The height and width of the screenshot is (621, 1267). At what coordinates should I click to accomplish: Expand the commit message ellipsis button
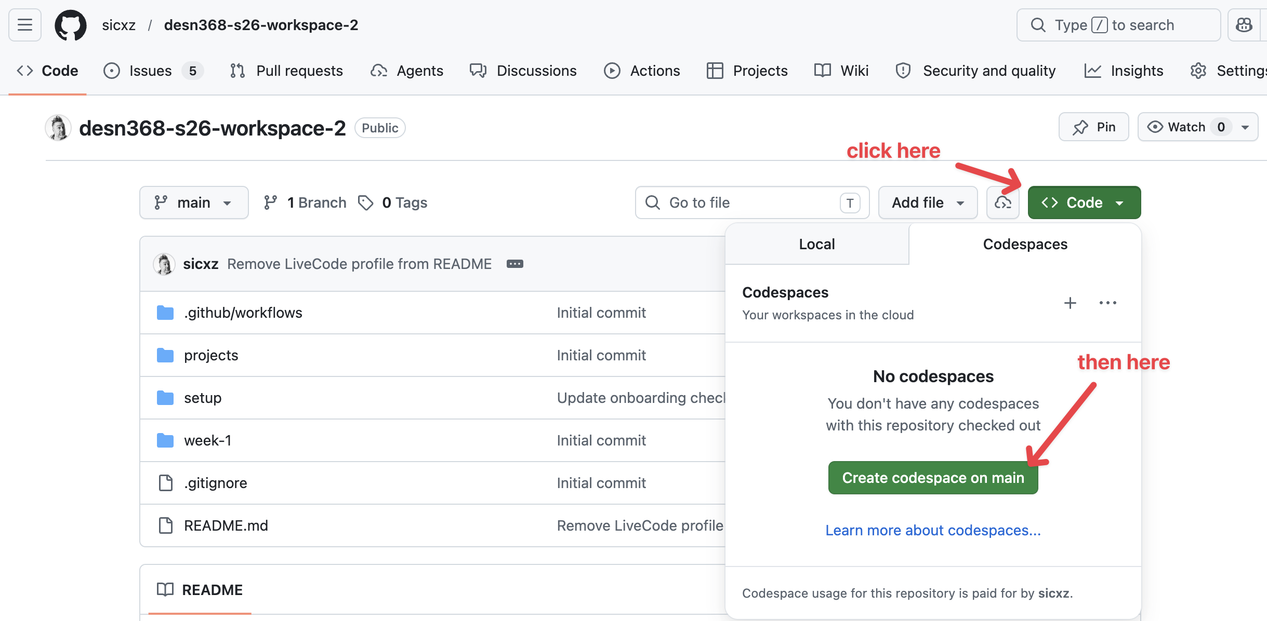coord(514,264)
